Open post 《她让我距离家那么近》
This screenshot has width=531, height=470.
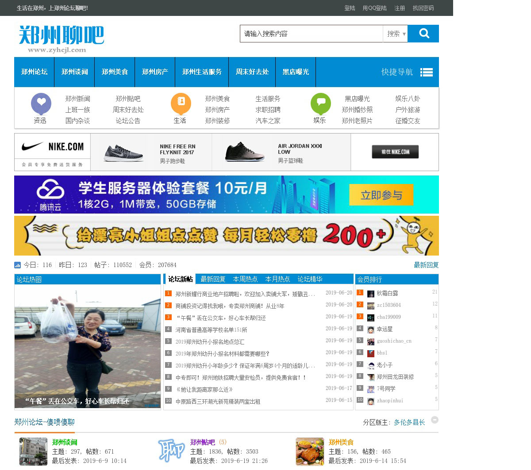204,390
